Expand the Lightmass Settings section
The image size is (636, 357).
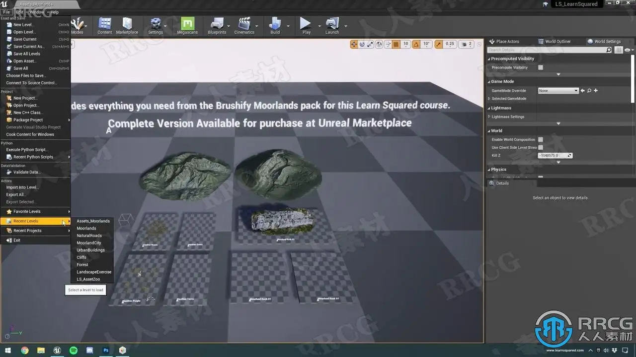click(489, 117)
